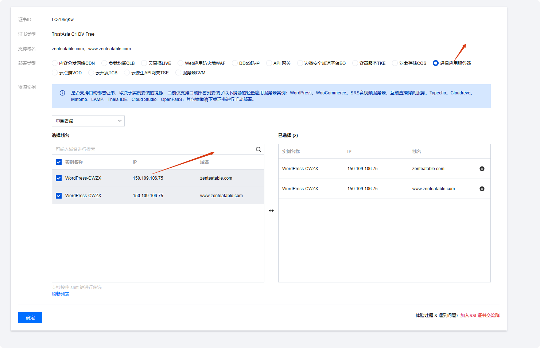This screenshot has height=348, width=540.
Task: Click the 确定 confirm button
Action: [x=30, y=318]
